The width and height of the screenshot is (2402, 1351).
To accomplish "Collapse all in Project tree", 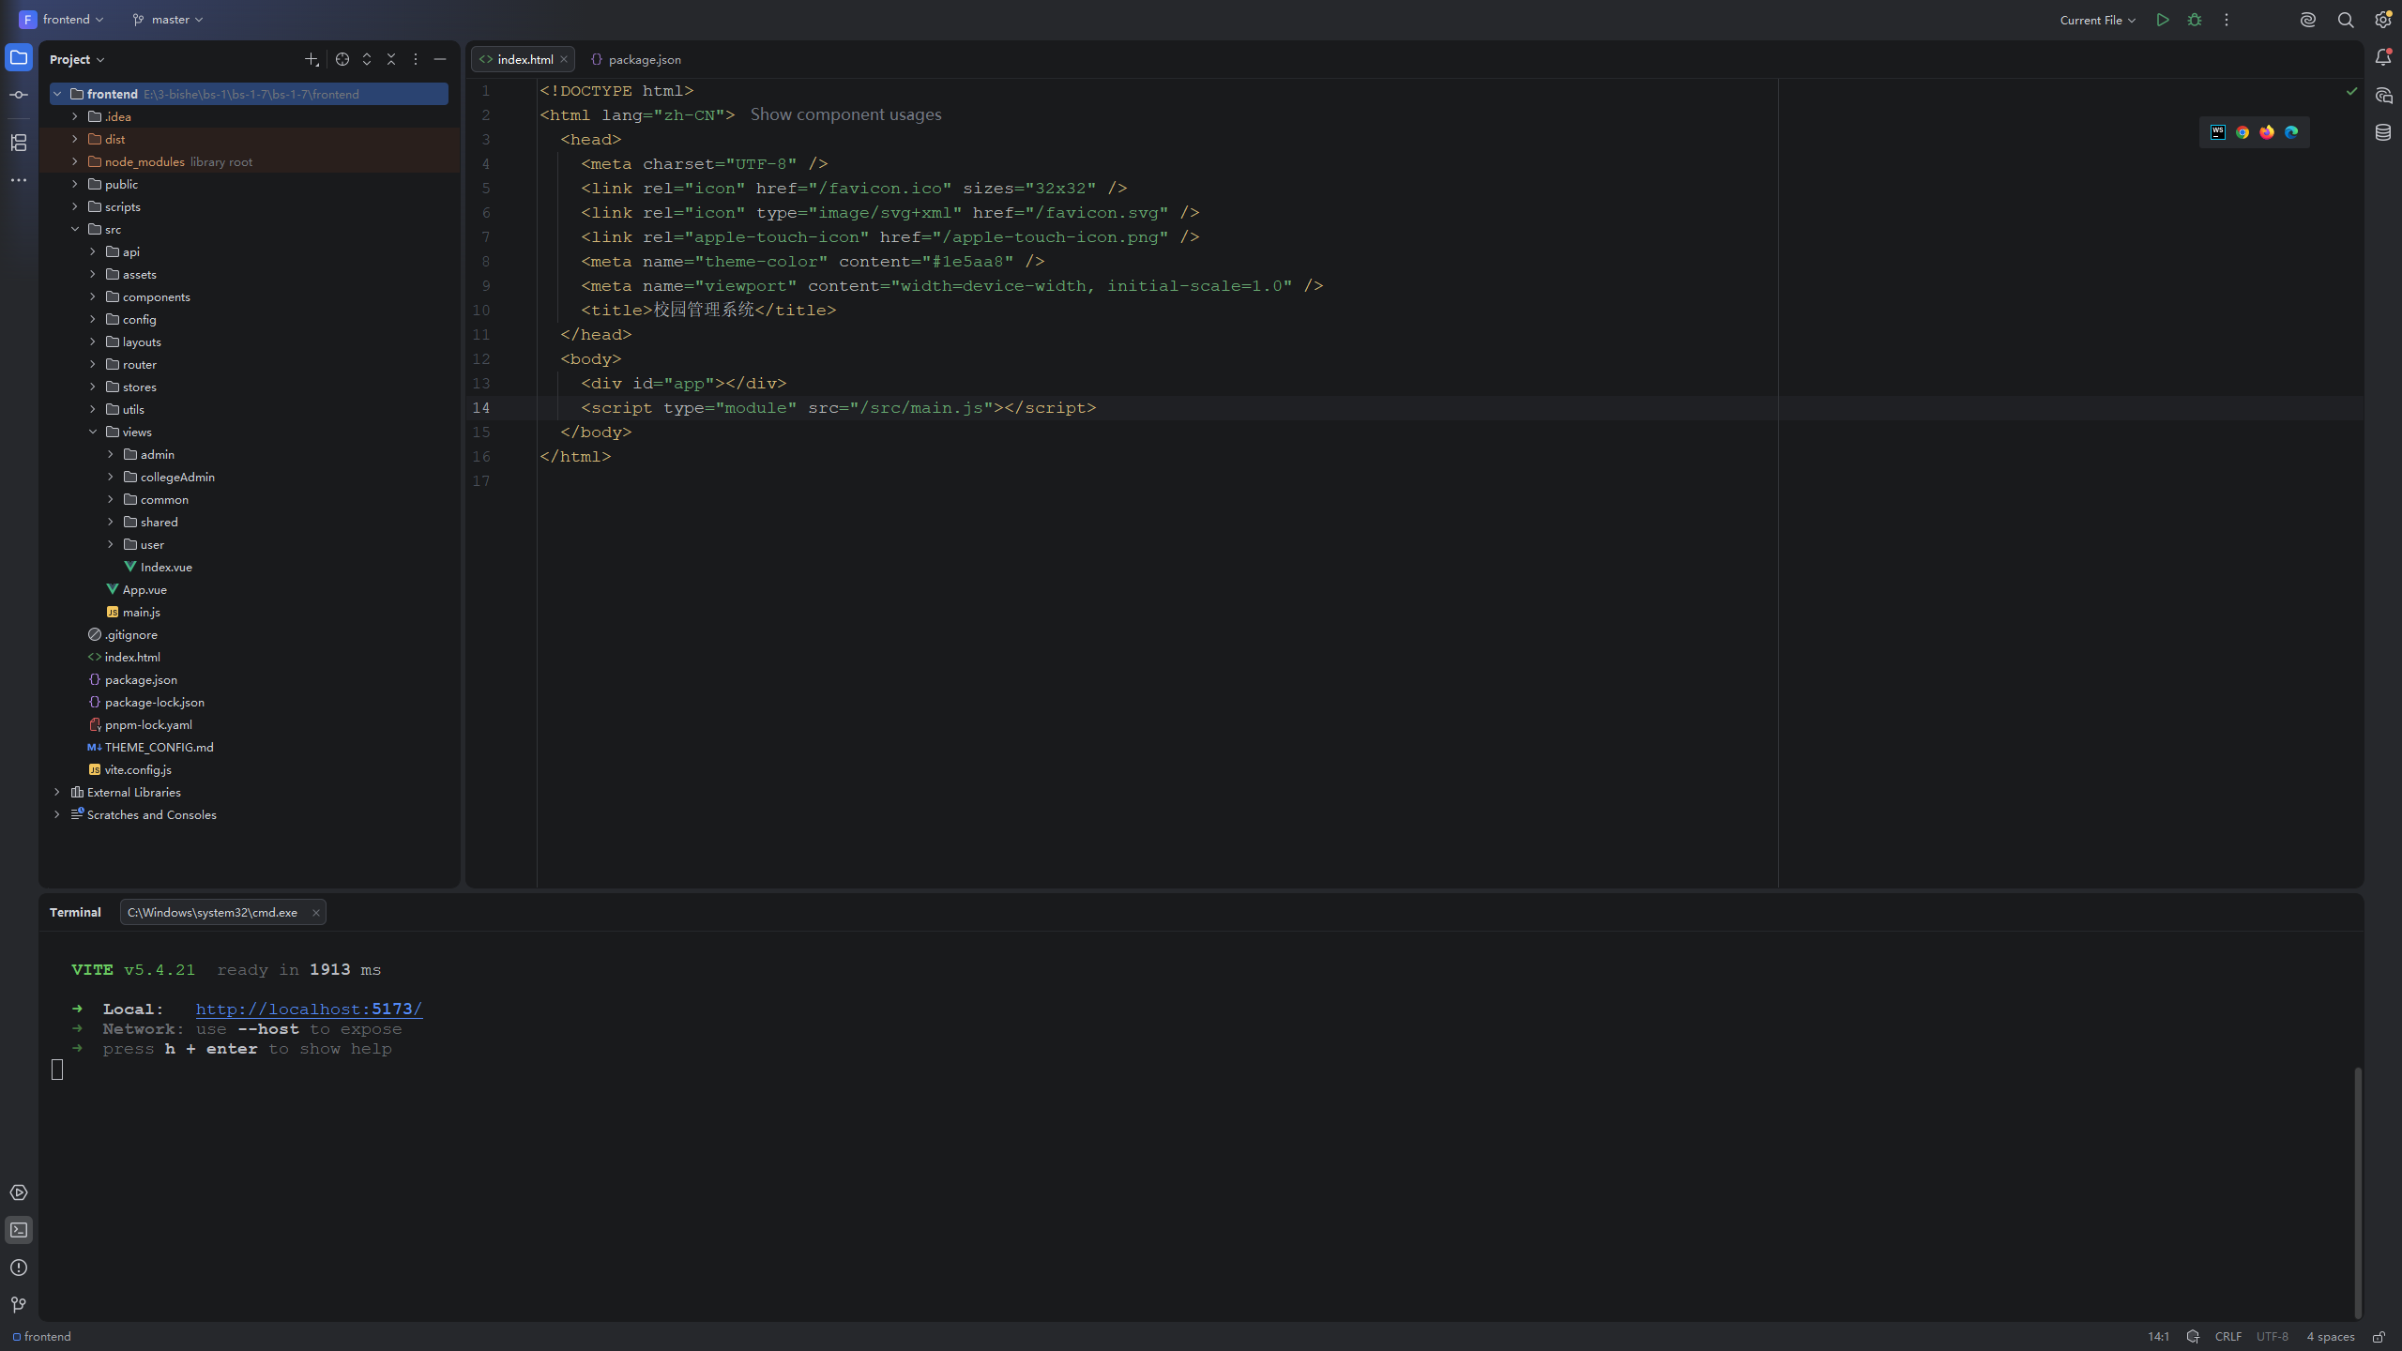I will click(x=391, y=59).
